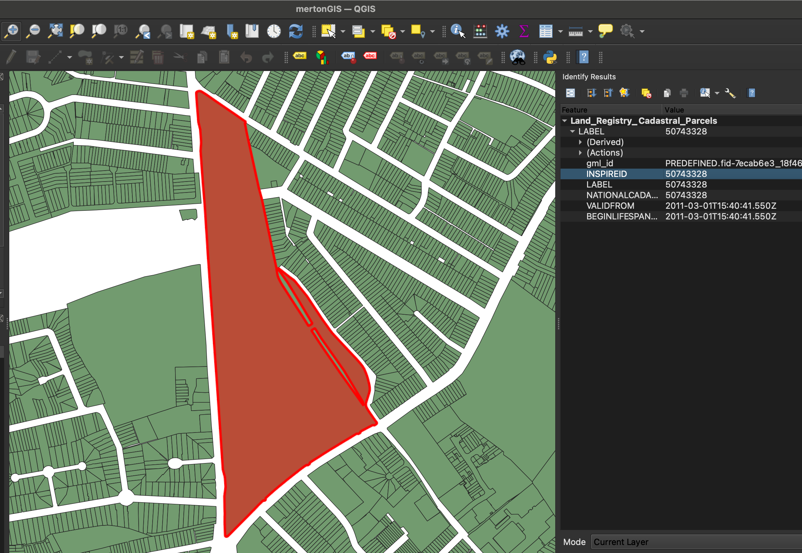802x553 pixels.
Task: Click the Refresh map icon
Action: click(x=296, y=31)
